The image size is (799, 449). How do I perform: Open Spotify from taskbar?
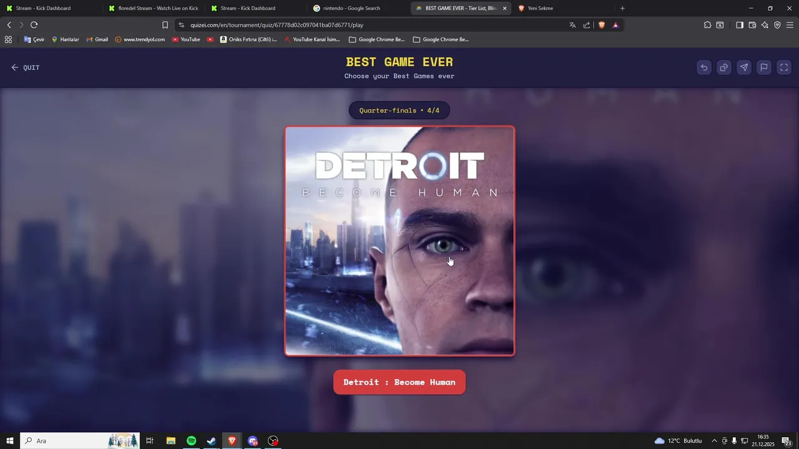192,441
